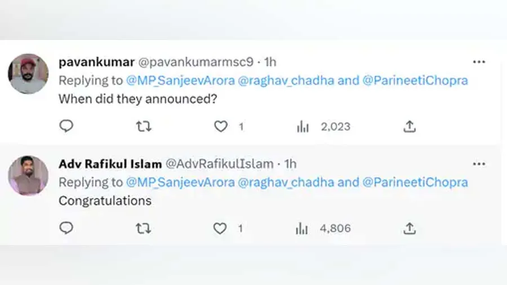Like pavankumar's tweet
The width and height of the screenshot is (507, 285).
tap(220, 126)
